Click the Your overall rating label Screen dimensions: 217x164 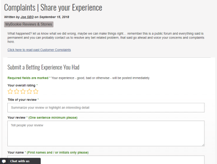pyautogui.click(x=21, y=85)
